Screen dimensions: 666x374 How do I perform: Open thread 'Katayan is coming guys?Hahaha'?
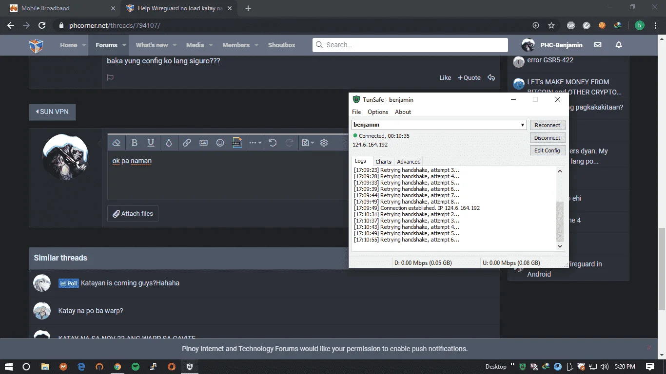click(130, 283)
